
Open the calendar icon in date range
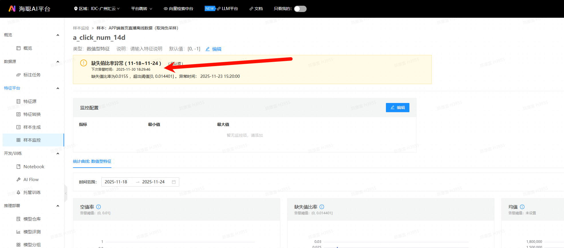tap(174, 182)
